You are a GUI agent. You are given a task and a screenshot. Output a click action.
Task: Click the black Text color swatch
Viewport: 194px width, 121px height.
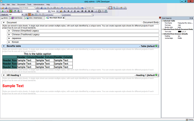(x=180, y=31)
